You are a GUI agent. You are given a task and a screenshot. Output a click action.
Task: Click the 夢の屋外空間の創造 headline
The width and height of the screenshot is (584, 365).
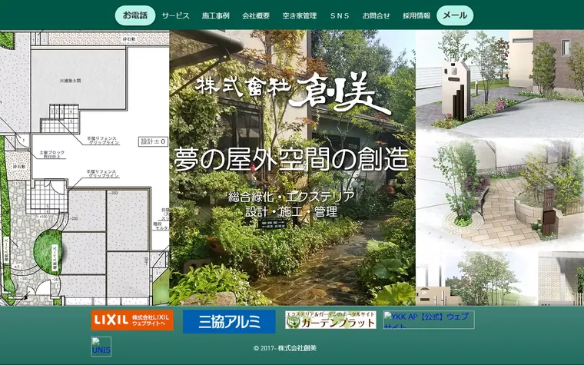pos(292,159)
